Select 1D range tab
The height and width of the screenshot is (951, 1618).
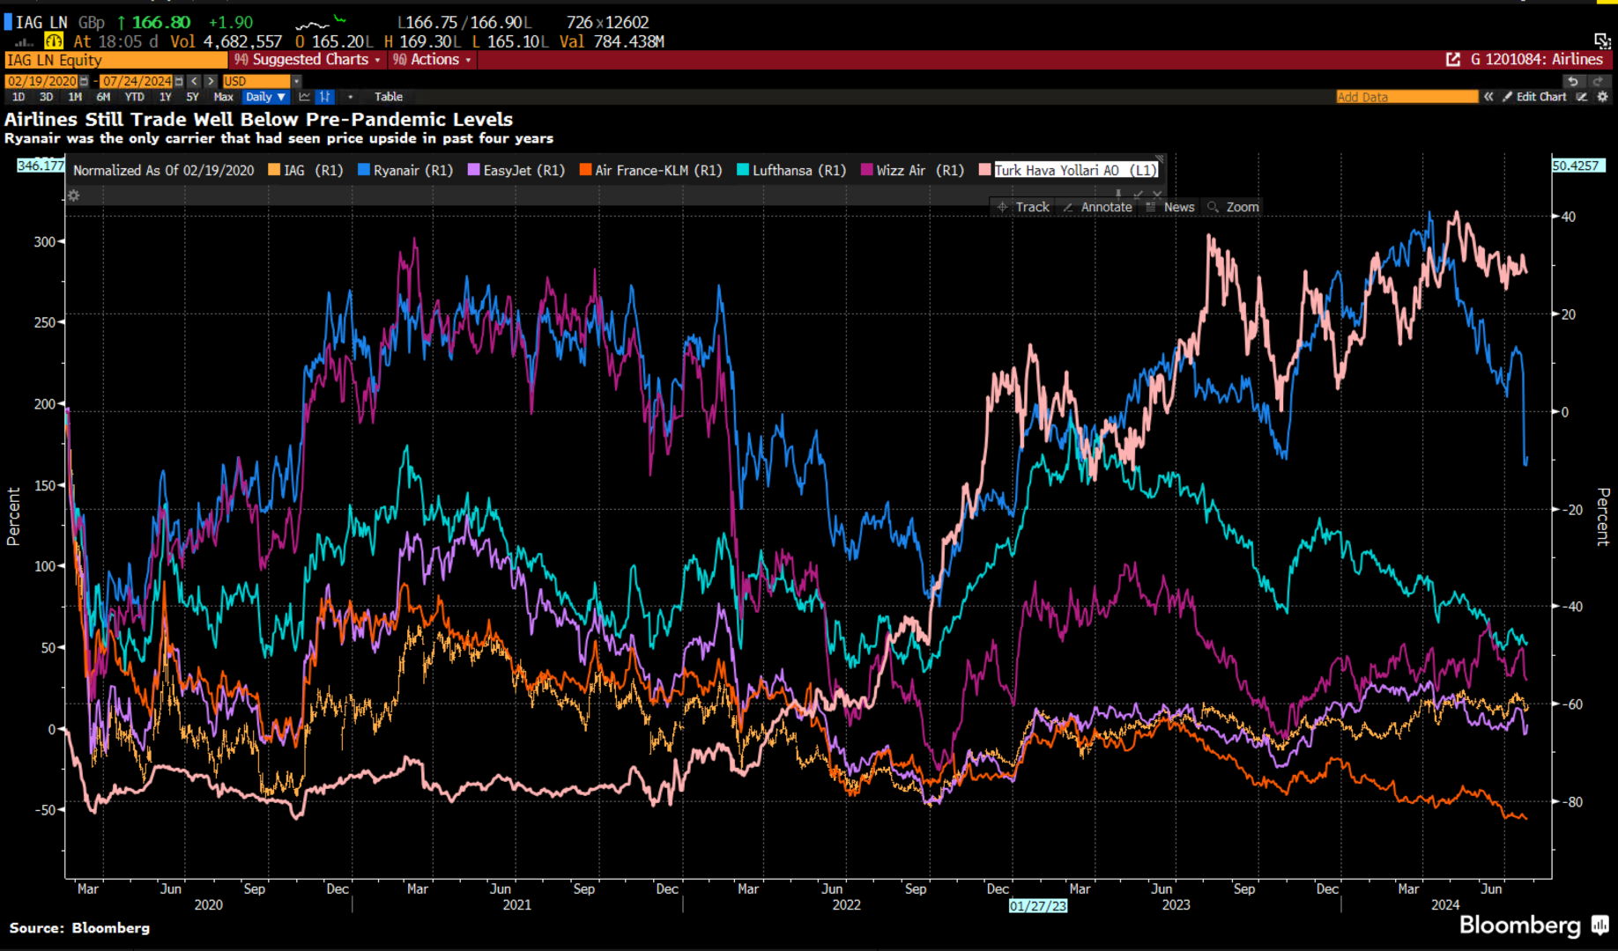(x=19, y=97)
